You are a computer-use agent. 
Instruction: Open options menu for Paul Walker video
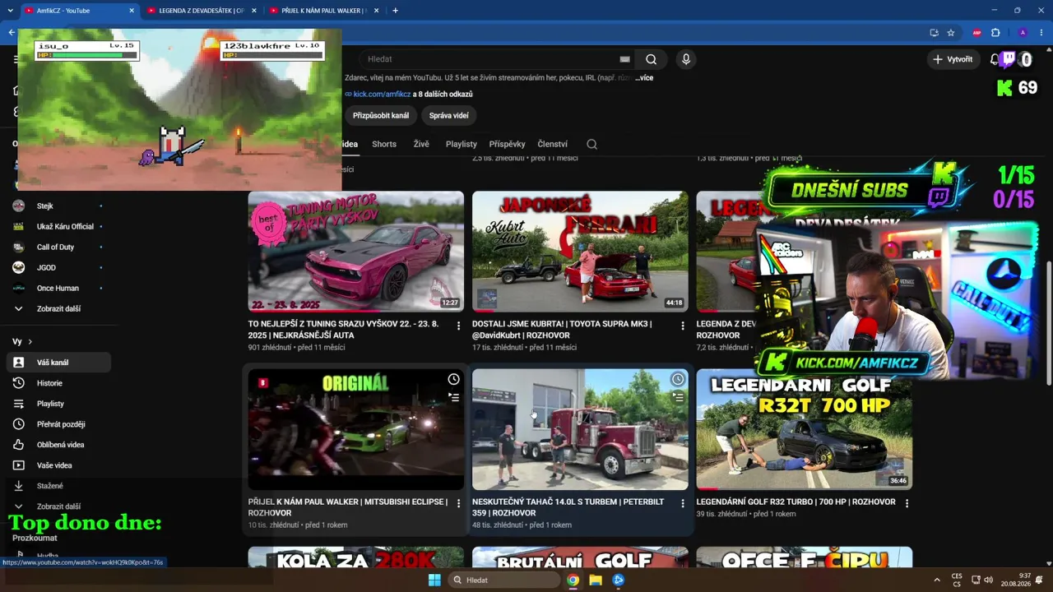tap(458, 504)
